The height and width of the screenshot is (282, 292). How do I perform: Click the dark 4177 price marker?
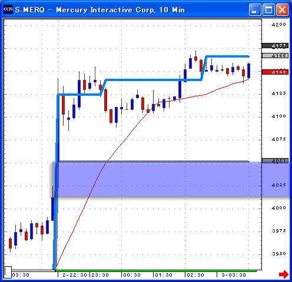pos(276,46)
